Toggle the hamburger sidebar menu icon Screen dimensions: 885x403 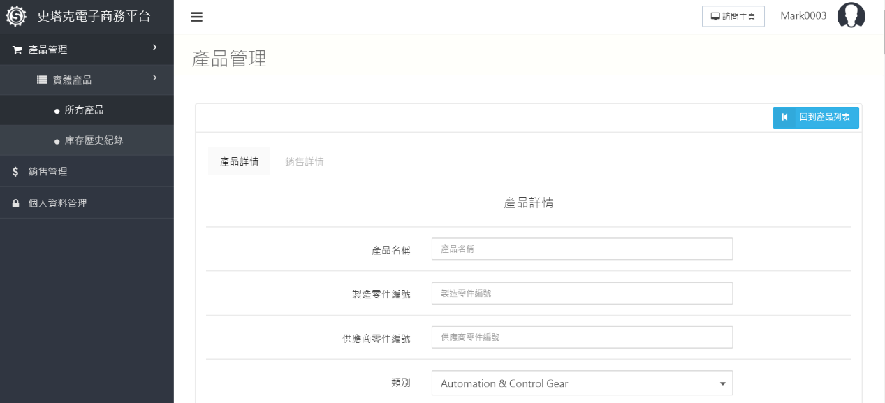pyautogui.click(x=197, y=17)
